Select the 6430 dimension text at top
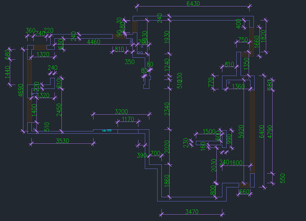This screenshot has width=306, height=221. pyautogui.click(x=193, y=4)
